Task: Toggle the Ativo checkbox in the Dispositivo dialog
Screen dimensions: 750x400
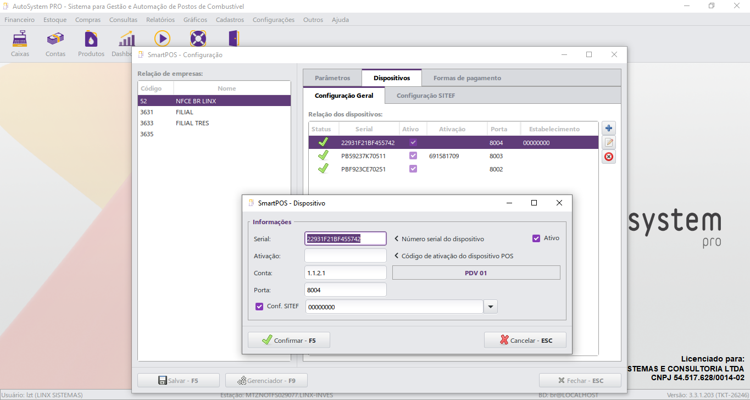Action: pyautogui.click(x=536, y=238)
